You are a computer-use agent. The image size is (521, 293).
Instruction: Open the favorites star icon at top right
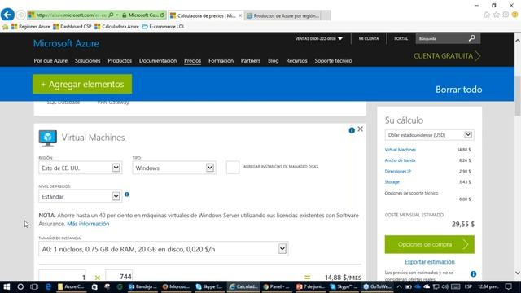click(497, 15)
